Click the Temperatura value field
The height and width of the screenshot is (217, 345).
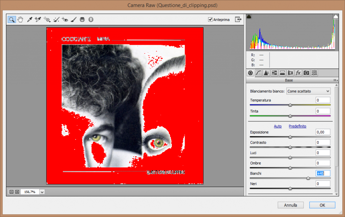[323, 100]
